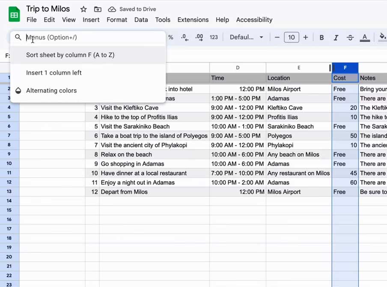Select Insert 1 column left
Screen dimensions: 387x287
point(54,73)
